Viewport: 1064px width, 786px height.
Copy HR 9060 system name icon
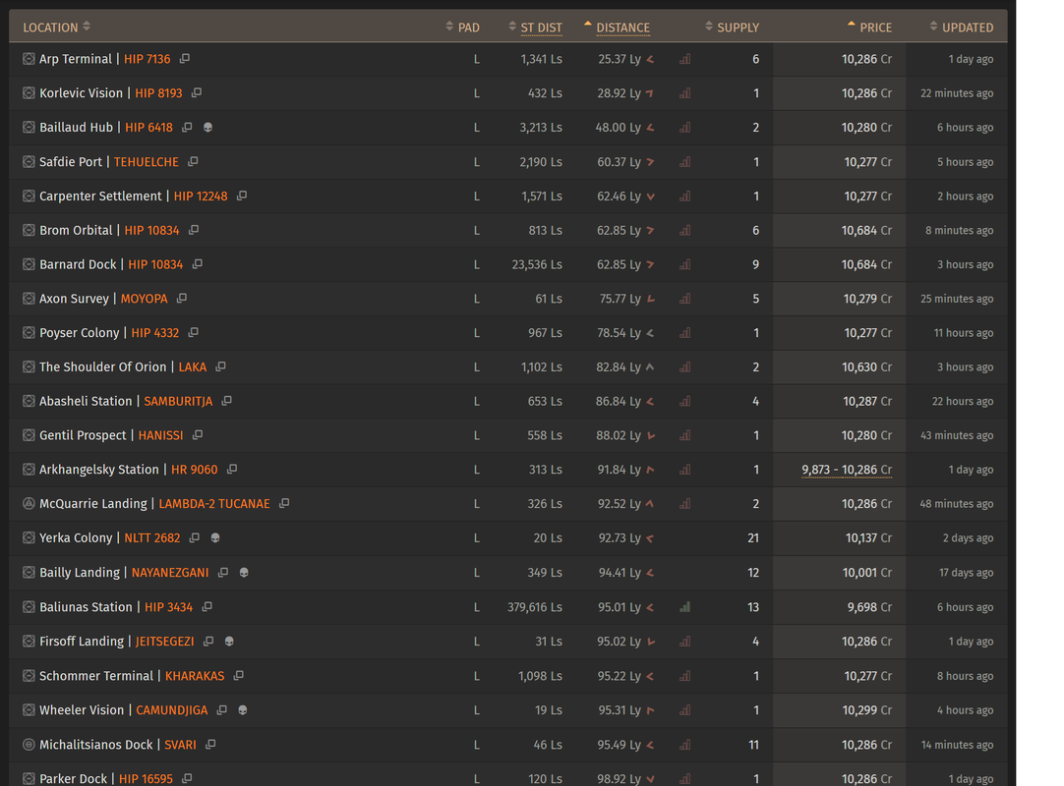[232, 470]
